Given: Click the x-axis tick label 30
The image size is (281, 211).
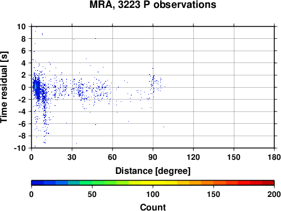Looking at the screenshot, I should click(x=72, y=157).
